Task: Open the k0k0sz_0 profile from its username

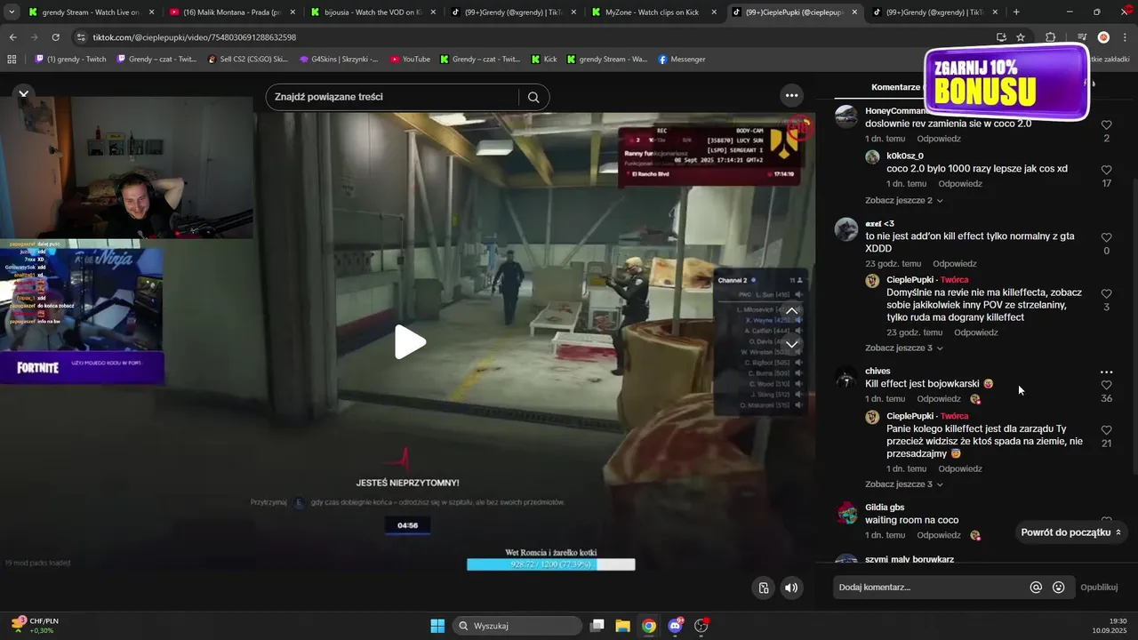Action: point(904,156)
